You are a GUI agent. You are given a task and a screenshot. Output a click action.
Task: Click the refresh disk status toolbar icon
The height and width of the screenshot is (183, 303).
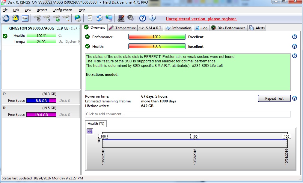[x=6, y=18]
